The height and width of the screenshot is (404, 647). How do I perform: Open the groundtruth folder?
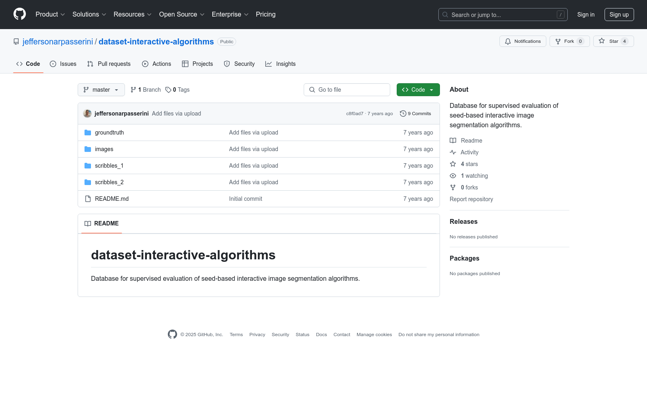click(110, 133)
